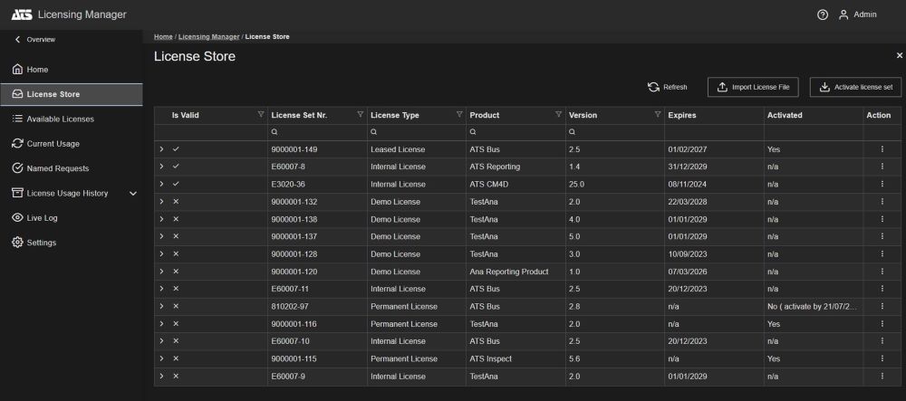Open Available Licenses in the sidebar
Viewport: 906px width, 401px height.
(60, 119)
